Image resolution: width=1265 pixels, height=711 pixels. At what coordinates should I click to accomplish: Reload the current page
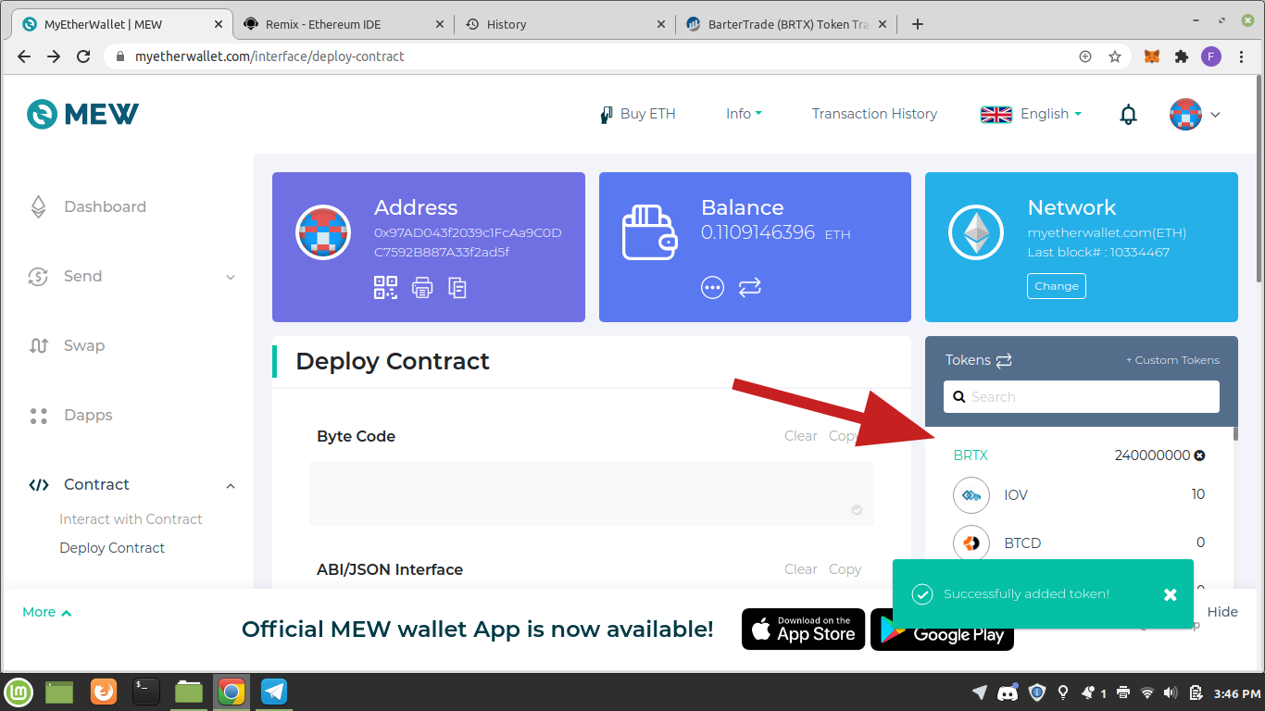tap(83, 56)
